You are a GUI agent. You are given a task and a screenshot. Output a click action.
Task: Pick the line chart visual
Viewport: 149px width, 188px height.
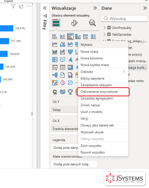[55, 44]
